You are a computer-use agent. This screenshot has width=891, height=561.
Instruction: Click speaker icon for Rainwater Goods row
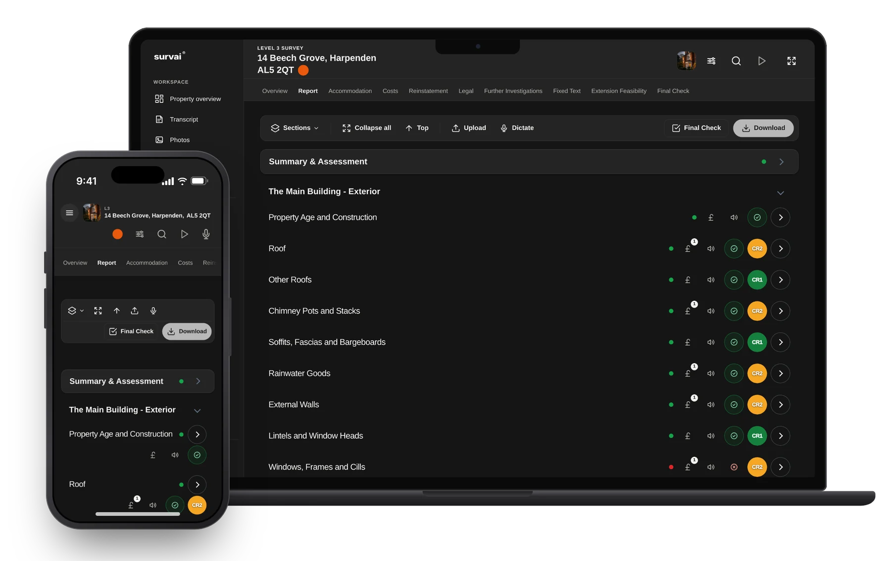pyautogui.click(x=711, y=374)
